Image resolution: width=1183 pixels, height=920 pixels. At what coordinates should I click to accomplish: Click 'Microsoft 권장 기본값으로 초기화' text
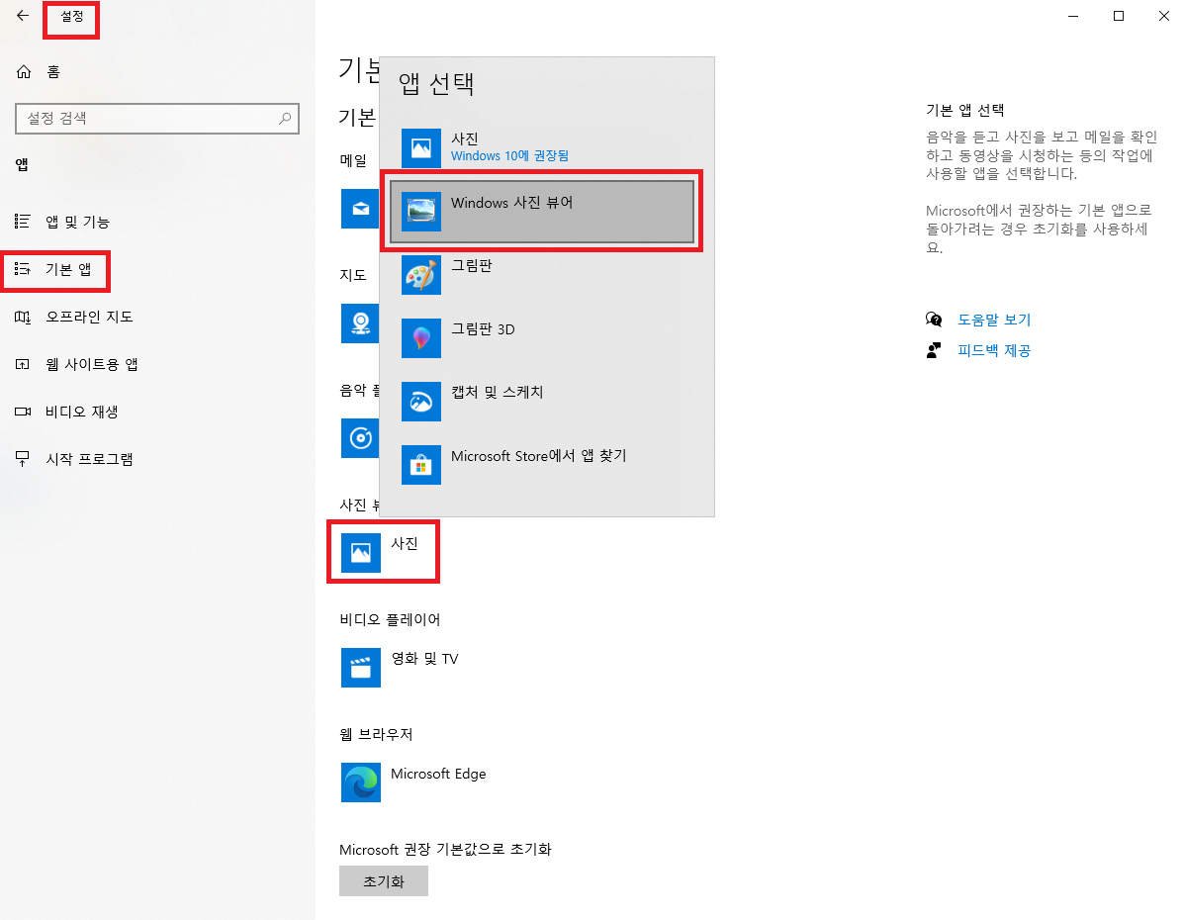point(445,849)
